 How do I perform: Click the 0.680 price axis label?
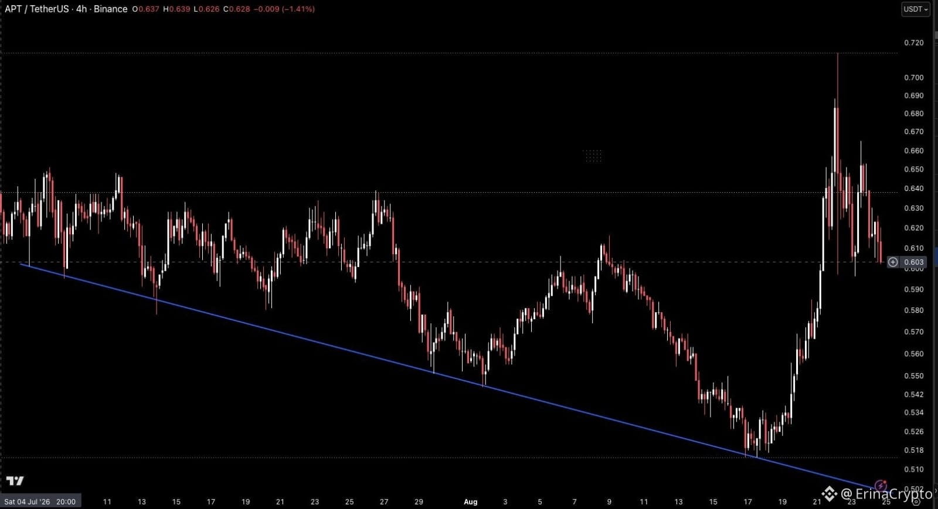(x=914, y=114)
